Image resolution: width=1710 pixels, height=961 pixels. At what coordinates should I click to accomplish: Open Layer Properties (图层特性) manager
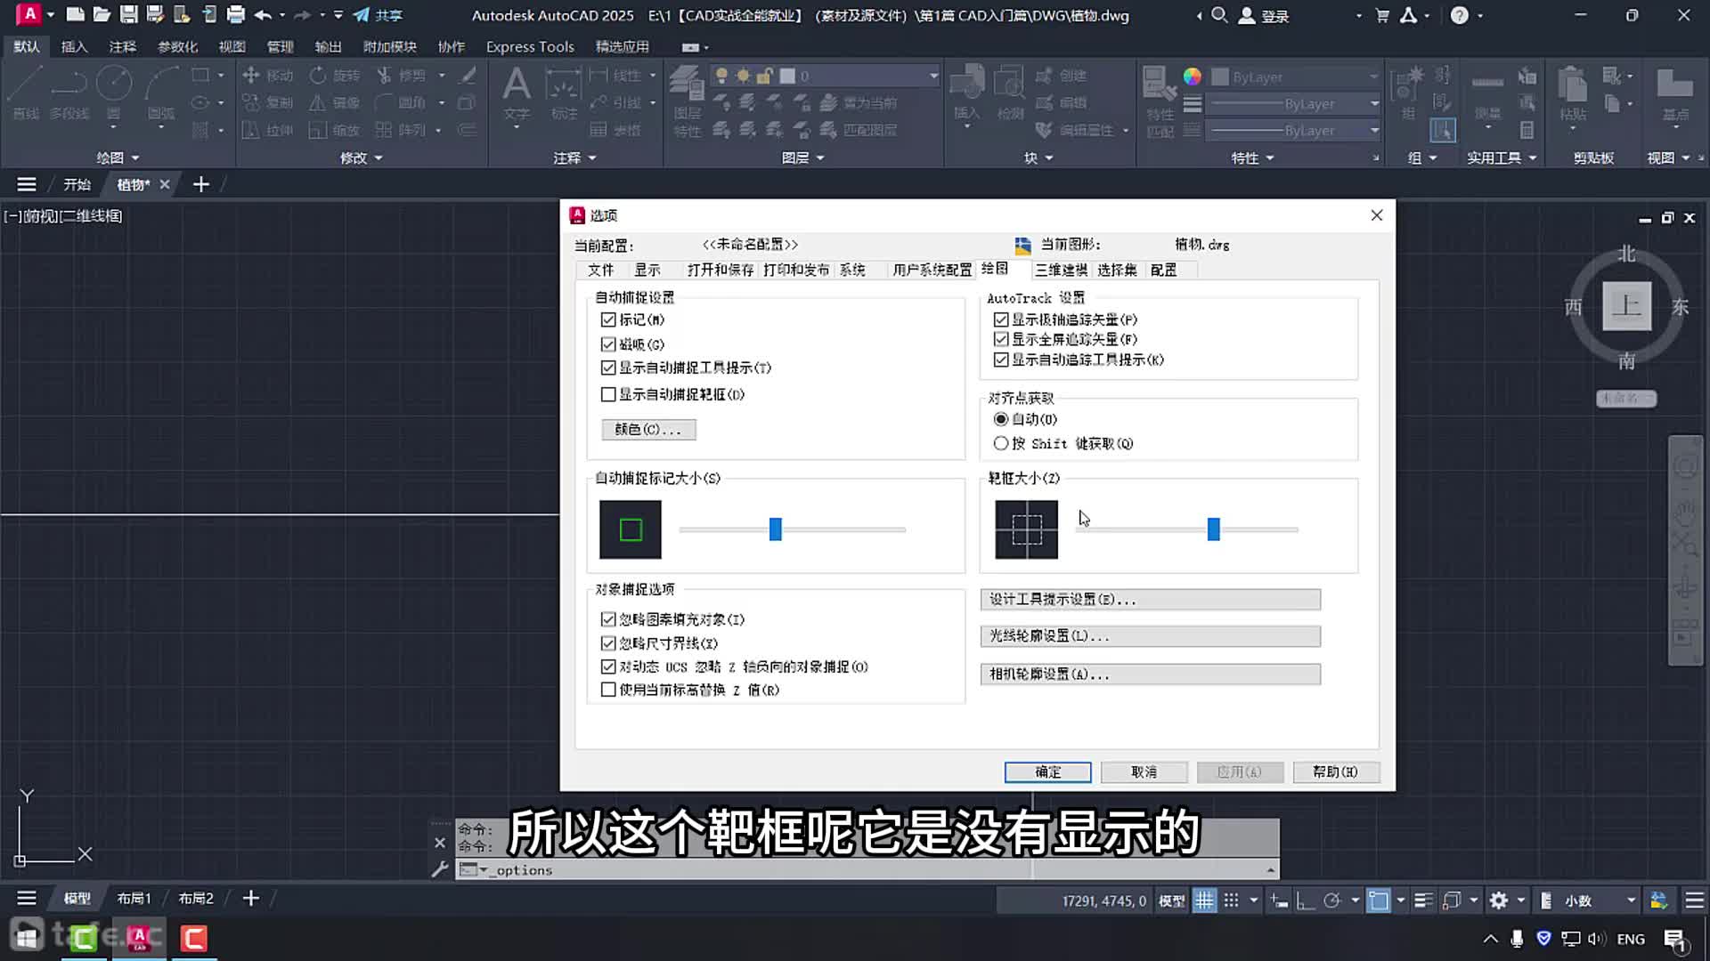(687, 101)
